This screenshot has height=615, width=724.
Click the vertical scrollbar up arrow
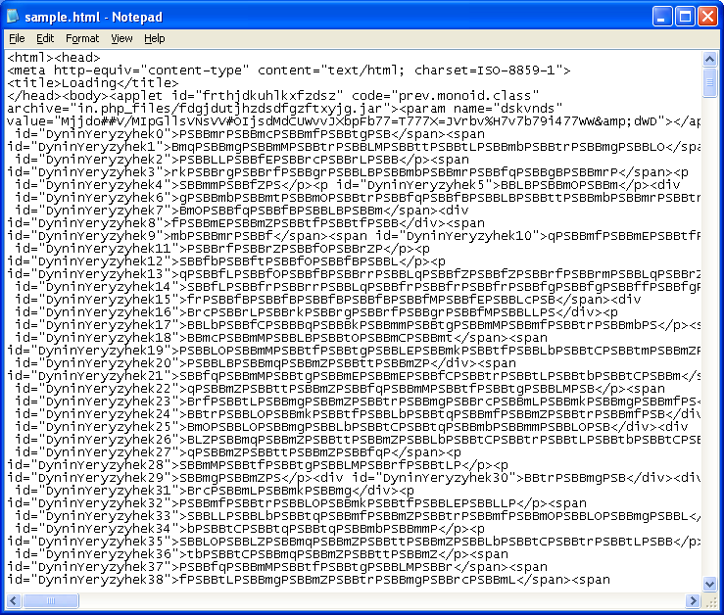pos(711,58)
